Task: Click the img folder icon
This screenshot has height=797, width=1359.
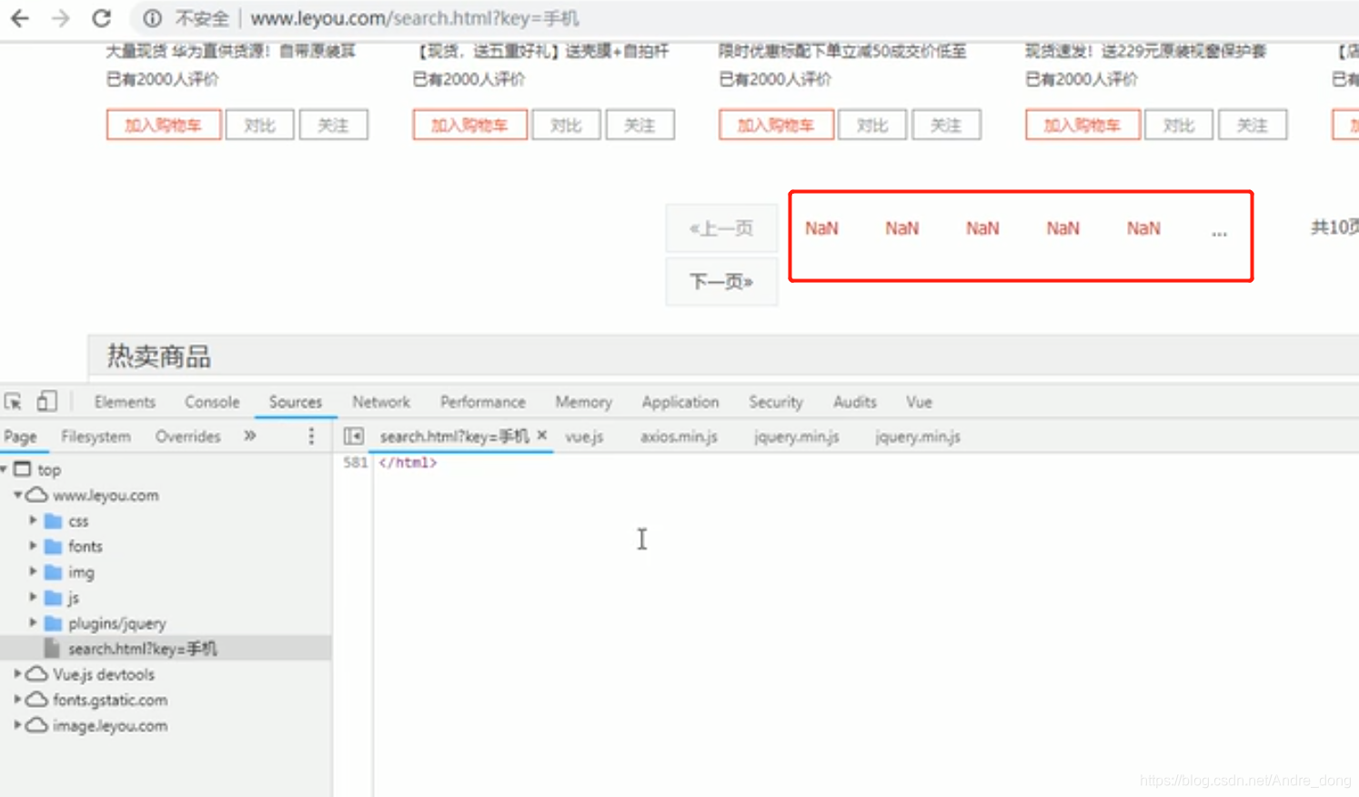Action: [x=53, y=572]
